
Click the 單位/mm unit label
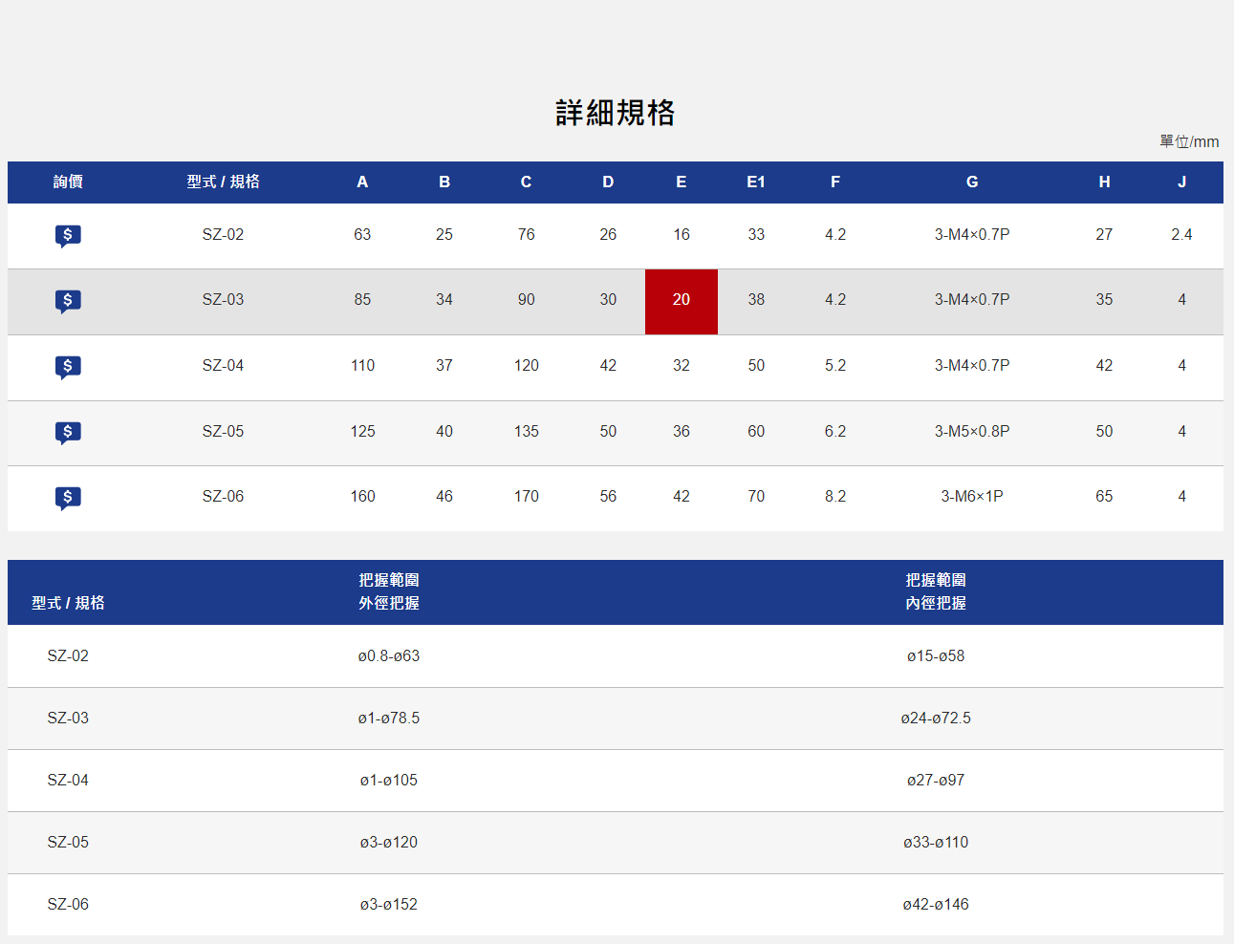point(1188,142)
